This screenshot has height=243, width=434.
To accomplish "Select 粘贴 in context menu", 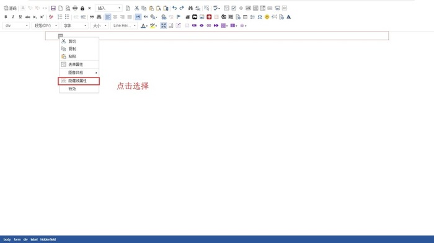I will click(79, 56).
